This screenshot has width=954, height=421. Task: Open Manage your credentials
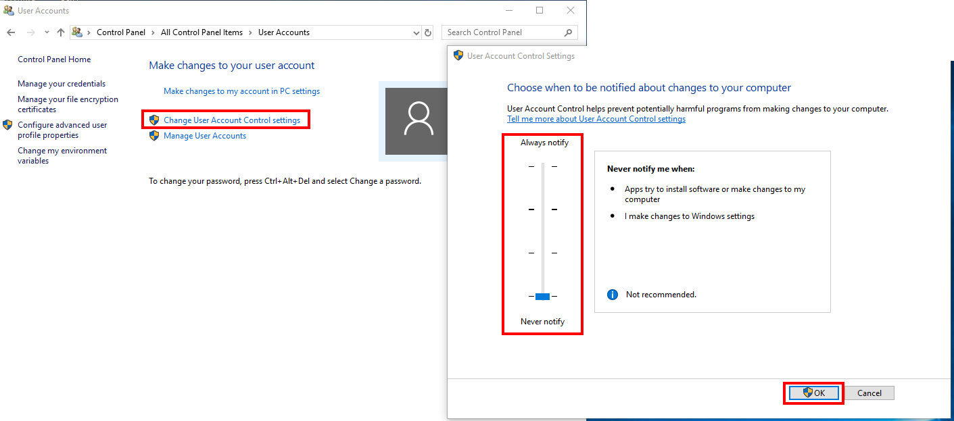[62, 84]
